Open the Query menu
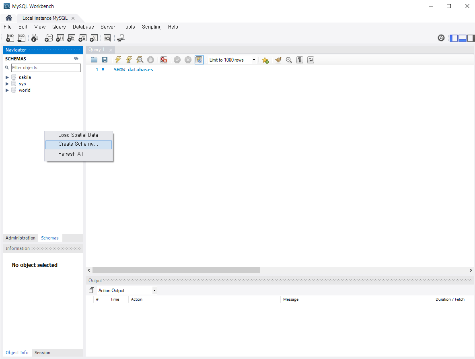This screenshot has width=475, height=359. point(59,27)
